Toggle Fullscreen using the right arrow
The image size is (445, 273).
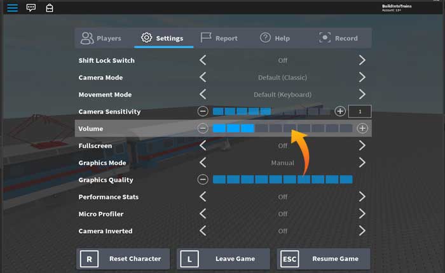pos(362,145)
